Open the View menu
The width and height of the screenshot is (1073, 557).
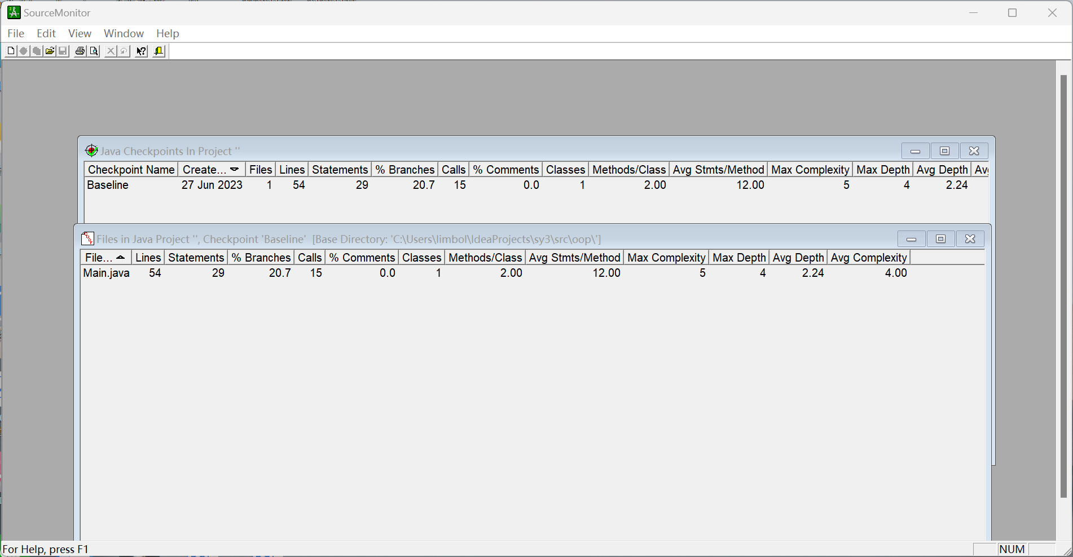[x=80, y=33]
